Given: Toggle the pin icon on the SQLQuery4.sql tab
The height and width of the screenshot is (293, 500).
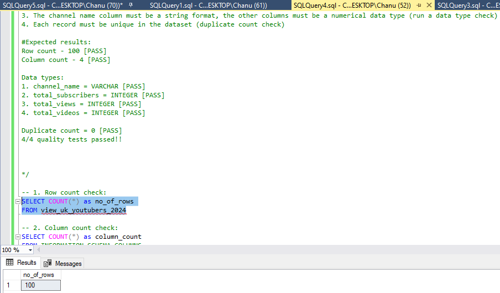Looking at the screenshot, I should pos(419,5).
